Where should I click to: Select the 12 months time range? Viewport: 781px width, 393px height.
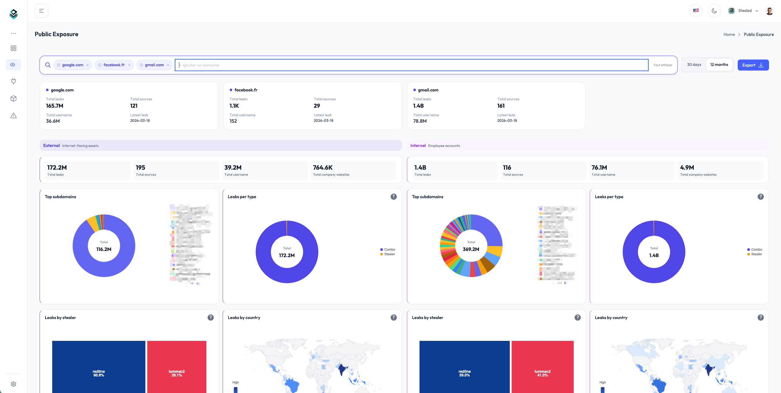tap(719, 65)
